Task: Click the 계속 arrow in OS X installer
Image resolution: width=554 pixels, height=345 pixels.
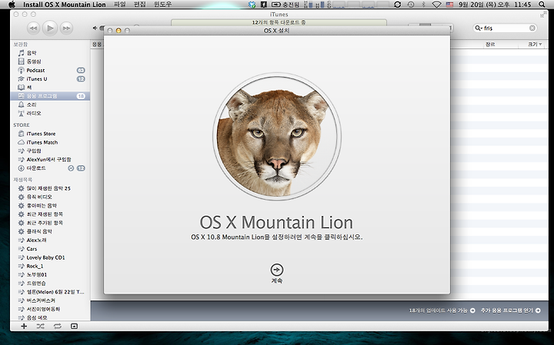Action: coord(277,270)
